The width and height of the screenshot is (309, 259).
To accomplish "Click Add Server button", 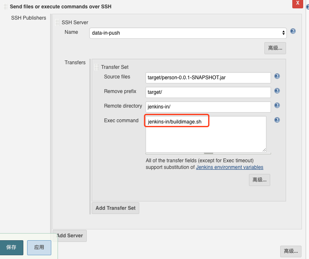I will tap(70, 236).
